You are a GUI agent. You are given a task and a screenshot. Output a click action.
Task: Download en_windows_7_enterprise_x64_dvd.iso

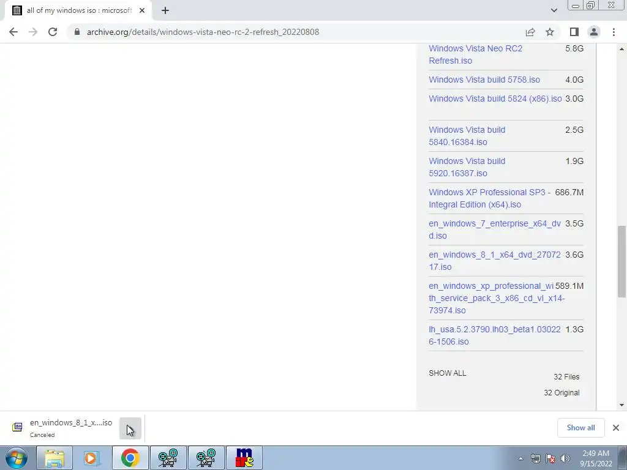(495, 229)
